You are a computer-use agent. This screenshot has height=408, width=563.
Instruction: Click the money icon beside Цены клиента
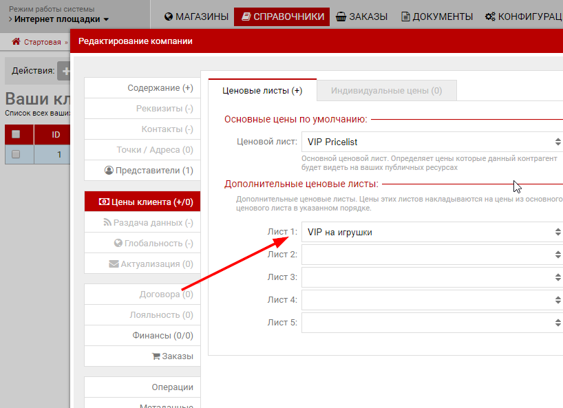coord(104,202)
